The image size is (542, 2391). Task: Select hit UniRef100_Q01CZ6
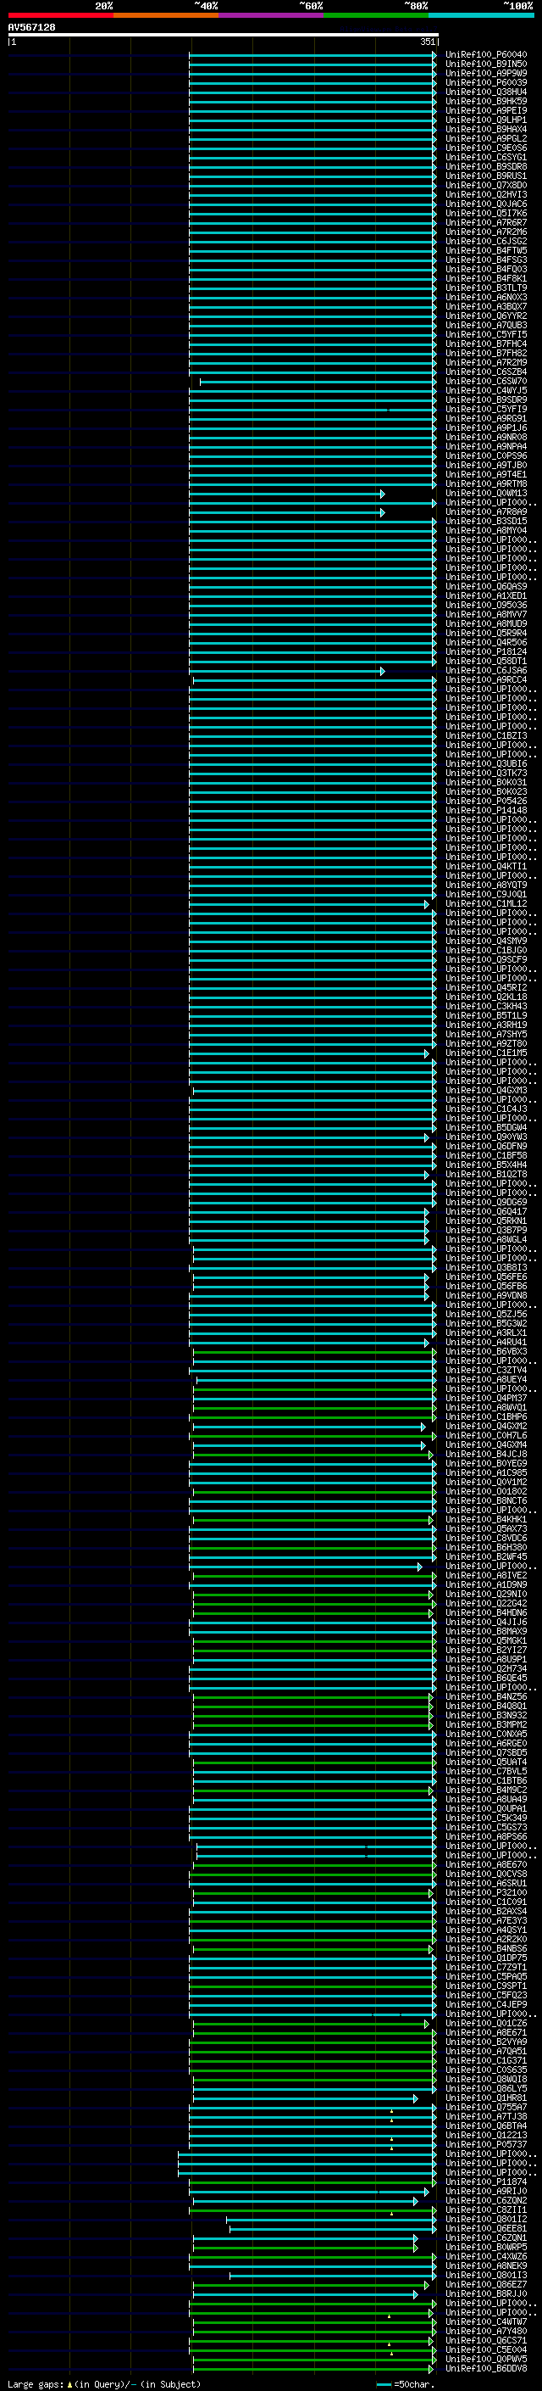(x=485, y=2024)
